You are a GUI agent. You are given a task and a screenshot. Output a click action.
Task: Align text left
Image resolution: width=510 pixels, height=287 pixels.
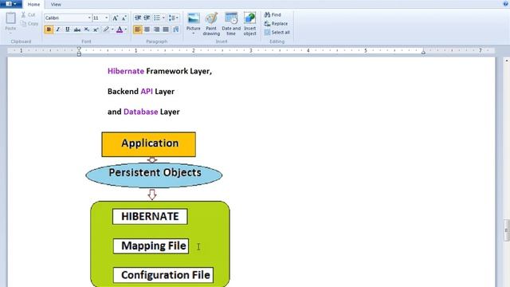138,29
